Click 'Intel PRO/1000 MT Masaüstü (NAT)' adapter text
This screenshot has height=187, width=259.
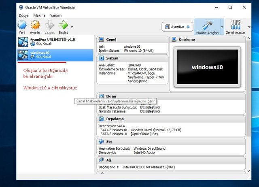(149, 167)
